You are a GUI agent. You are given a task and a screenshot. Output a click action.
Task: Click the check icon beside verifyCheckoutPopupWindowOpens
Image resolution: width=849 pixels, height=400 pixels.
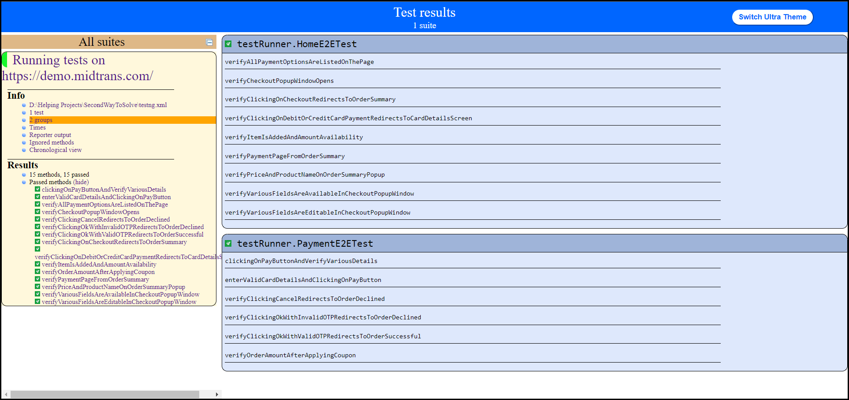(x=37, y=212)
